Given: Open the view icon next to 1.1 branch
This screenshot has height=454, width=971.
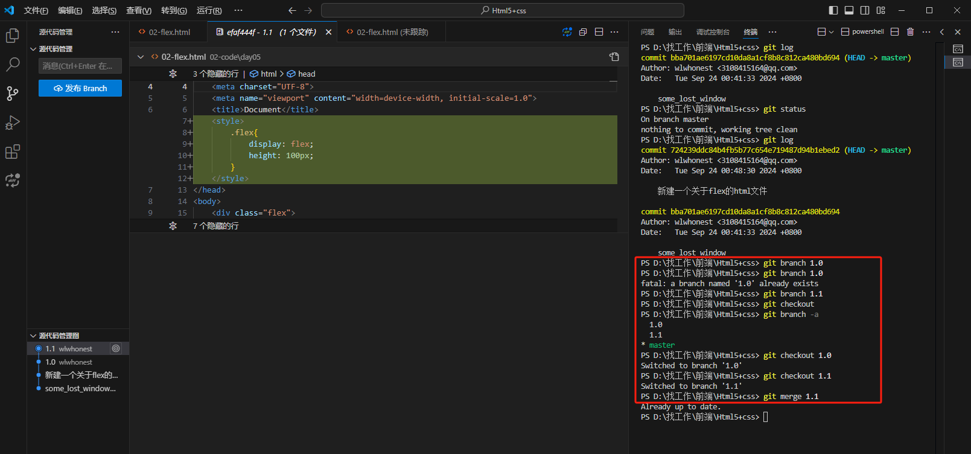Looking at the screenshot, I should [116, 348].
